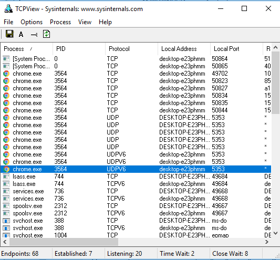280x260 pixels.
Task: Click the horizontal scrollbar left arrow
Action: 5,242
